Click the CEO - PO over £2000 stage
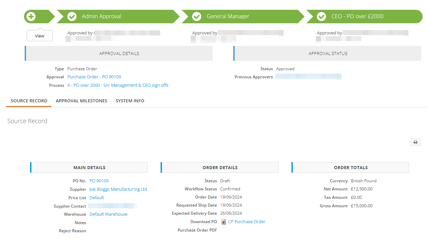Viewport: 428px width, 239px height. [x=357, y=16]
